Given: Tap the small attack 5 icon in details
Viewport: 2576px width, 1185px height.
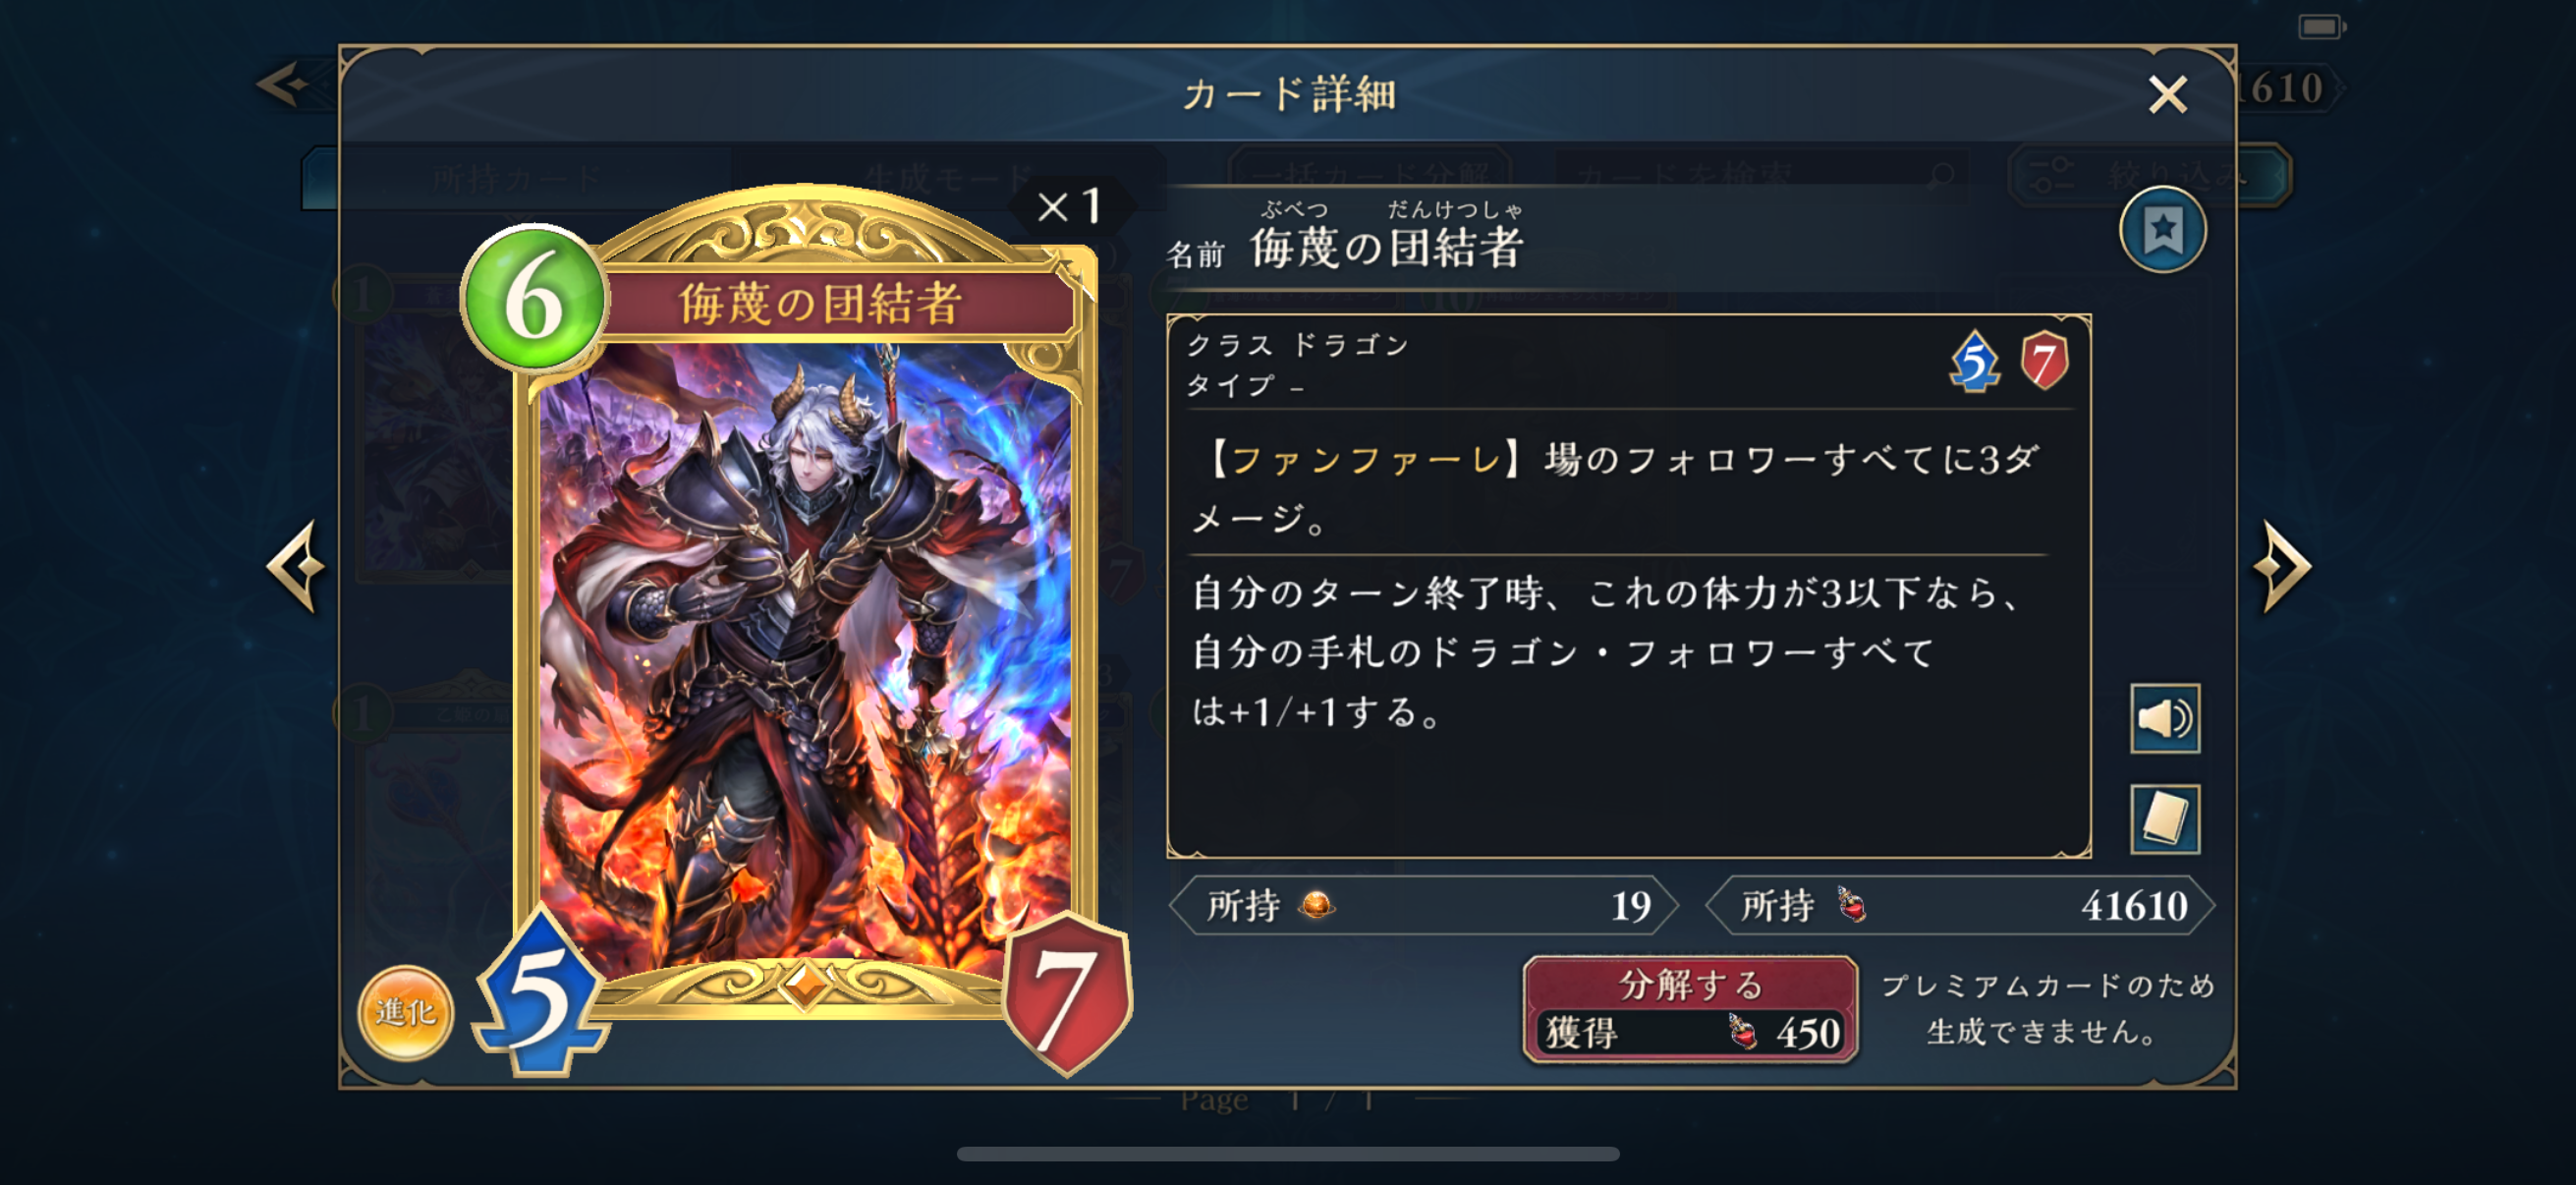Looking at the screenshot, I should tap(1975, 361).
